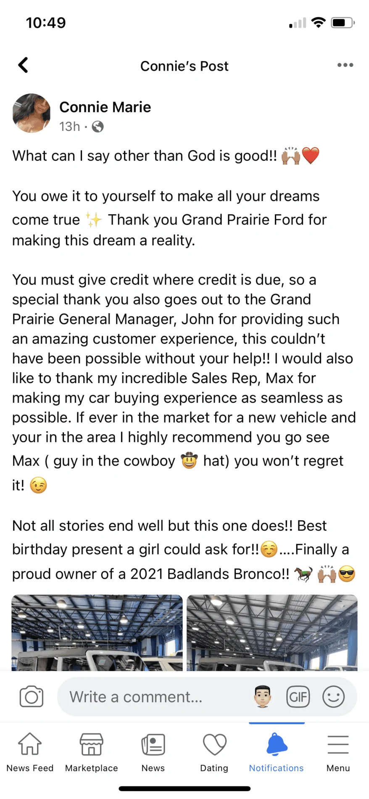This screenshot has height=799, width=369.
Task: Open the emoji smiley picker
Action: pyautogui.click(x=334, y=697)
